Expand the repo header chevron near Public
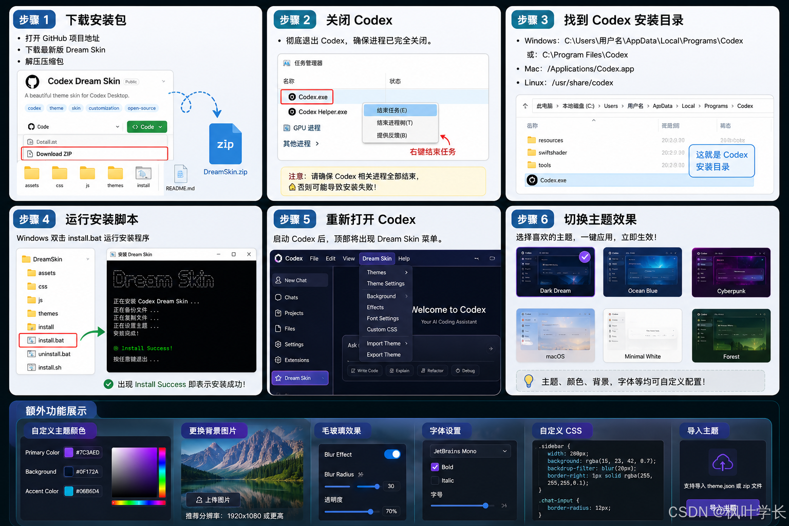 coord(164,82)
